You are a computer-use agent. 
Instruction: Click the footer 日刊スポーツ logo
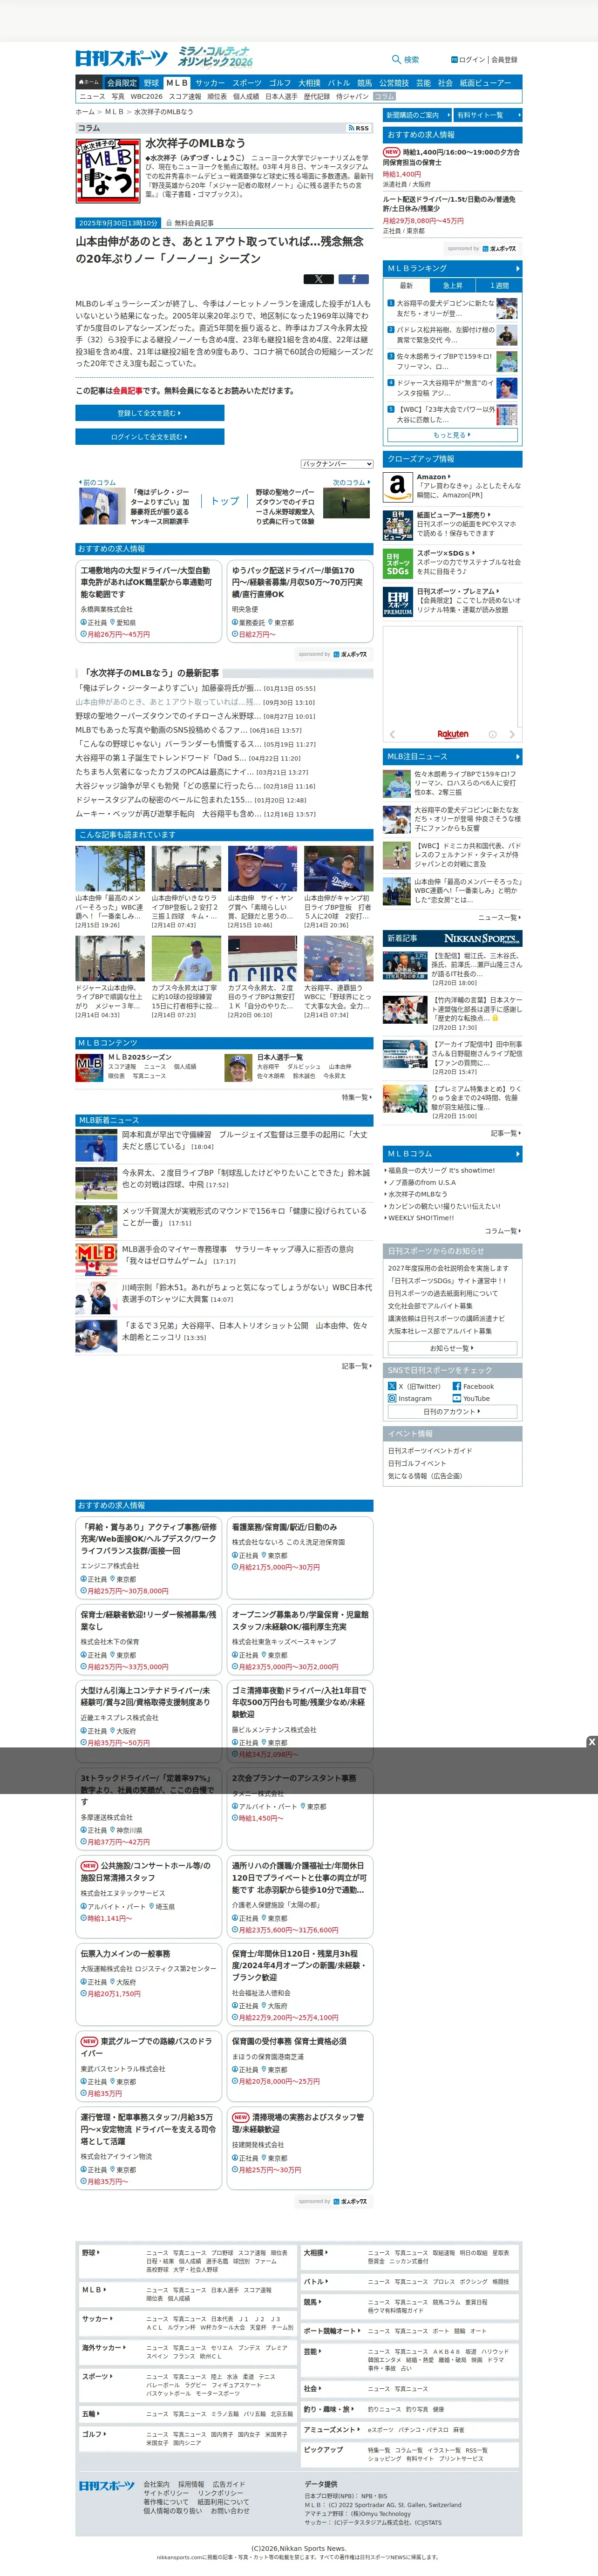pos(106,2485)
